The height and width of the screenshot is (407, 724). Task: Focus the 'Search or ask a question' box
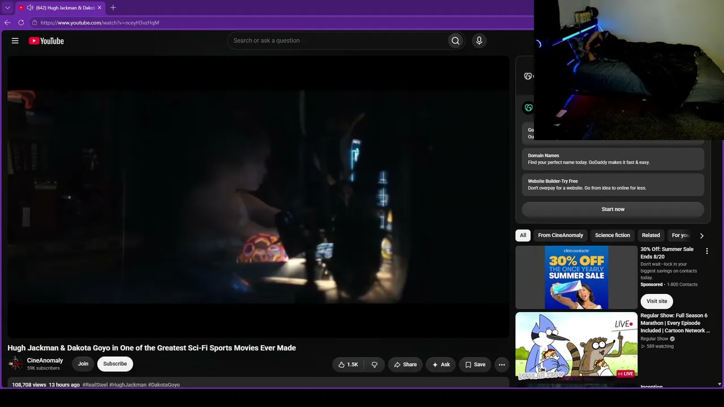pyautogui.click(x=337, y=41)
